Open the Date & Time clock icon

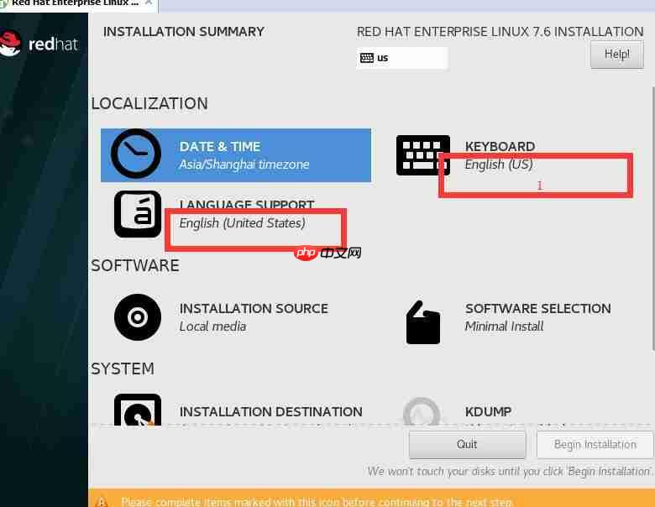[x=136, y=154]
